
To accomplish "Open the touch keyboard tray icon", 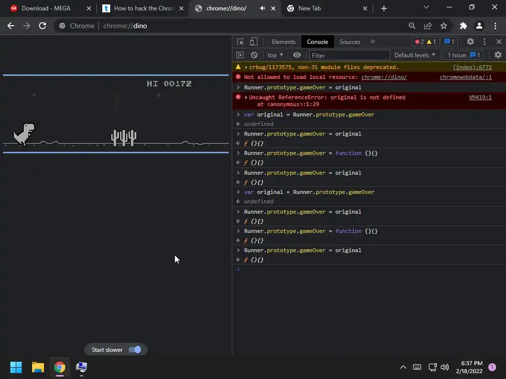I will click(417, 367).
